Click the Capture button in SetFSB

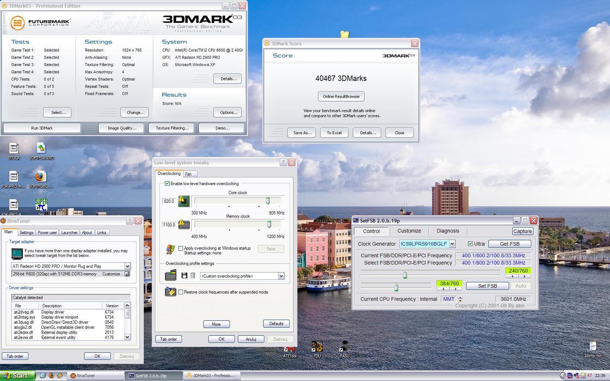522,231
